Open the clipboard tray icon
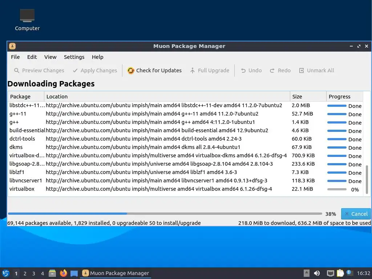Image resolution: width=372 pixels, height=279 pixels. pyautogui.click(x=340, y=273)
